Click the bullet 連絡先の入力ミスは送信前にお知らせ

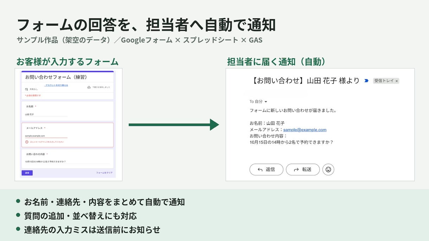tap(92, 230)
